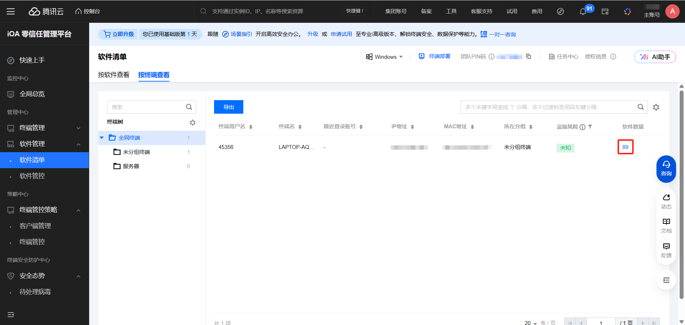Screen dimensions: 685x325
Task: Open 场景指引 scene guide link
Action: pos(237,34)
